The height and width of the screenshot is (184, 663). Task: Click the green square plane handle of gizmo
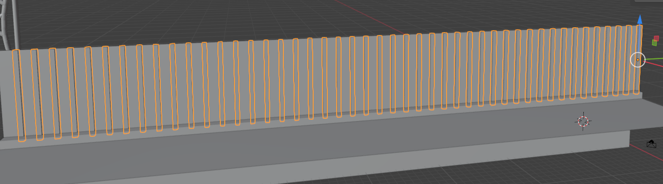tap(654, 43)
